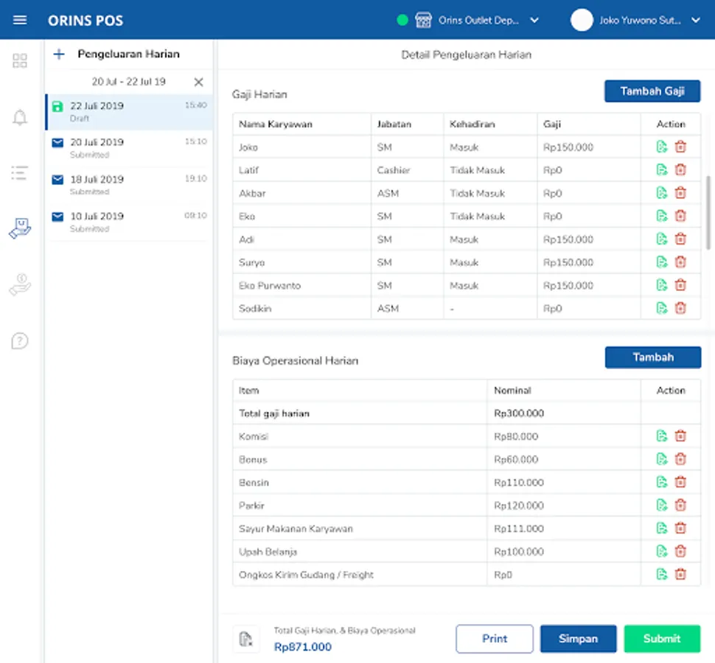Clear the 20 Jul - 22 Jul date filter
Image resolution: width=715 pixels, height=663 pixels.
pos(198,82)
